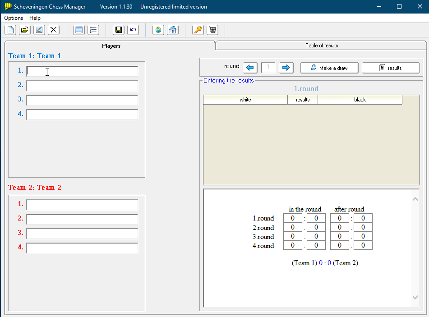Click the undo arrow toolbar icon

pos(133,30)
